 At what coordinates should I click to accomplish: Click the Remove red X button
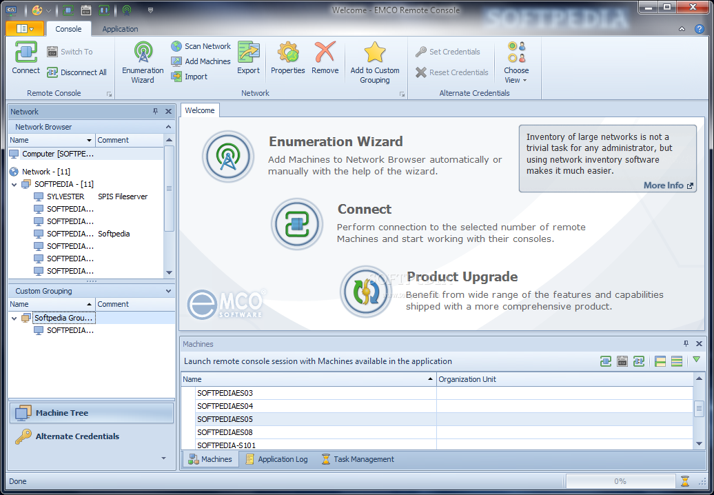[325, 58]
